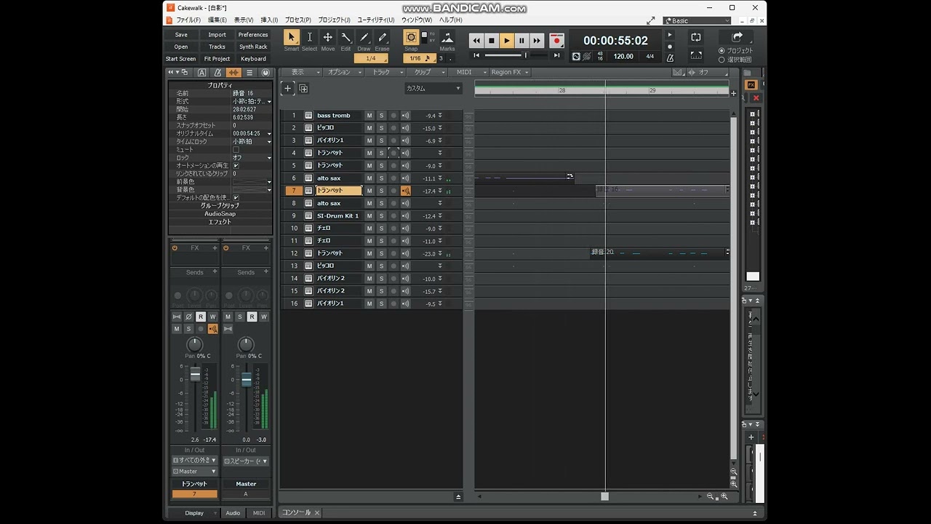The height and width of the screenshot is (524, 931).
Task: Click the 120.00 tempo field
Action: click(623, 56)
